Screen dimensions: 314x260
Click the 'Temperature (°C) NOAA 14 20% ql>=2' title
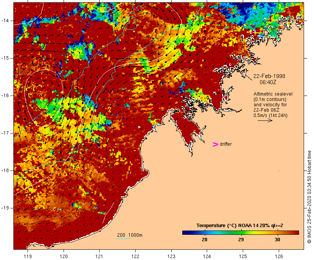point(240,226)
